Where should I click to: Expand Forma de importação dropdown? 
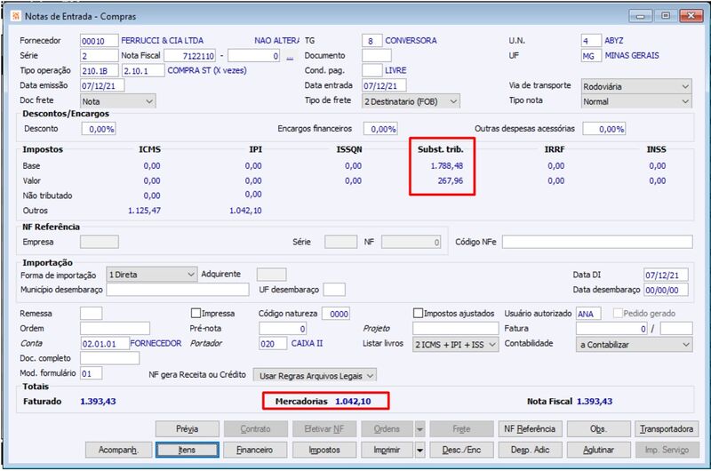click(x=151, y=275)
